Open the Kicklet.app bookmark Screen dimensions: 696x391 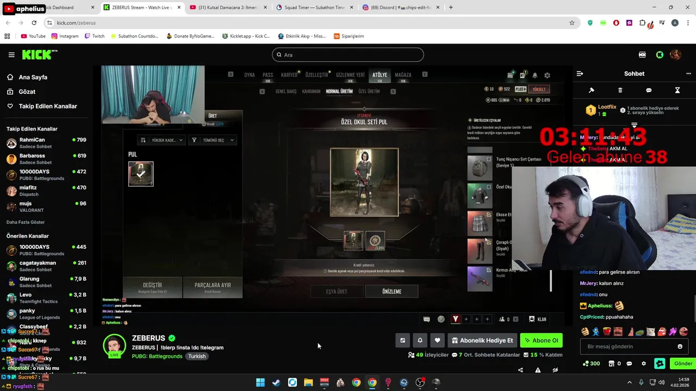tap(246, 36)
